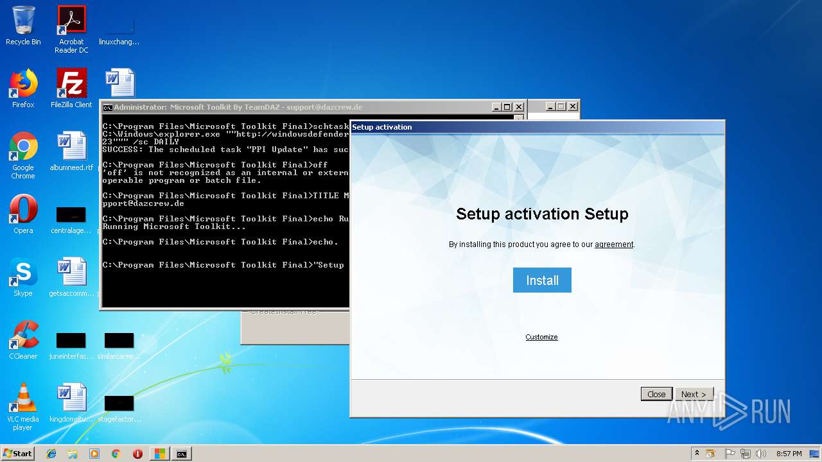Select stagefactor... desktop file
The width and height of the screenshot is (822, 462).
point(119,409)
